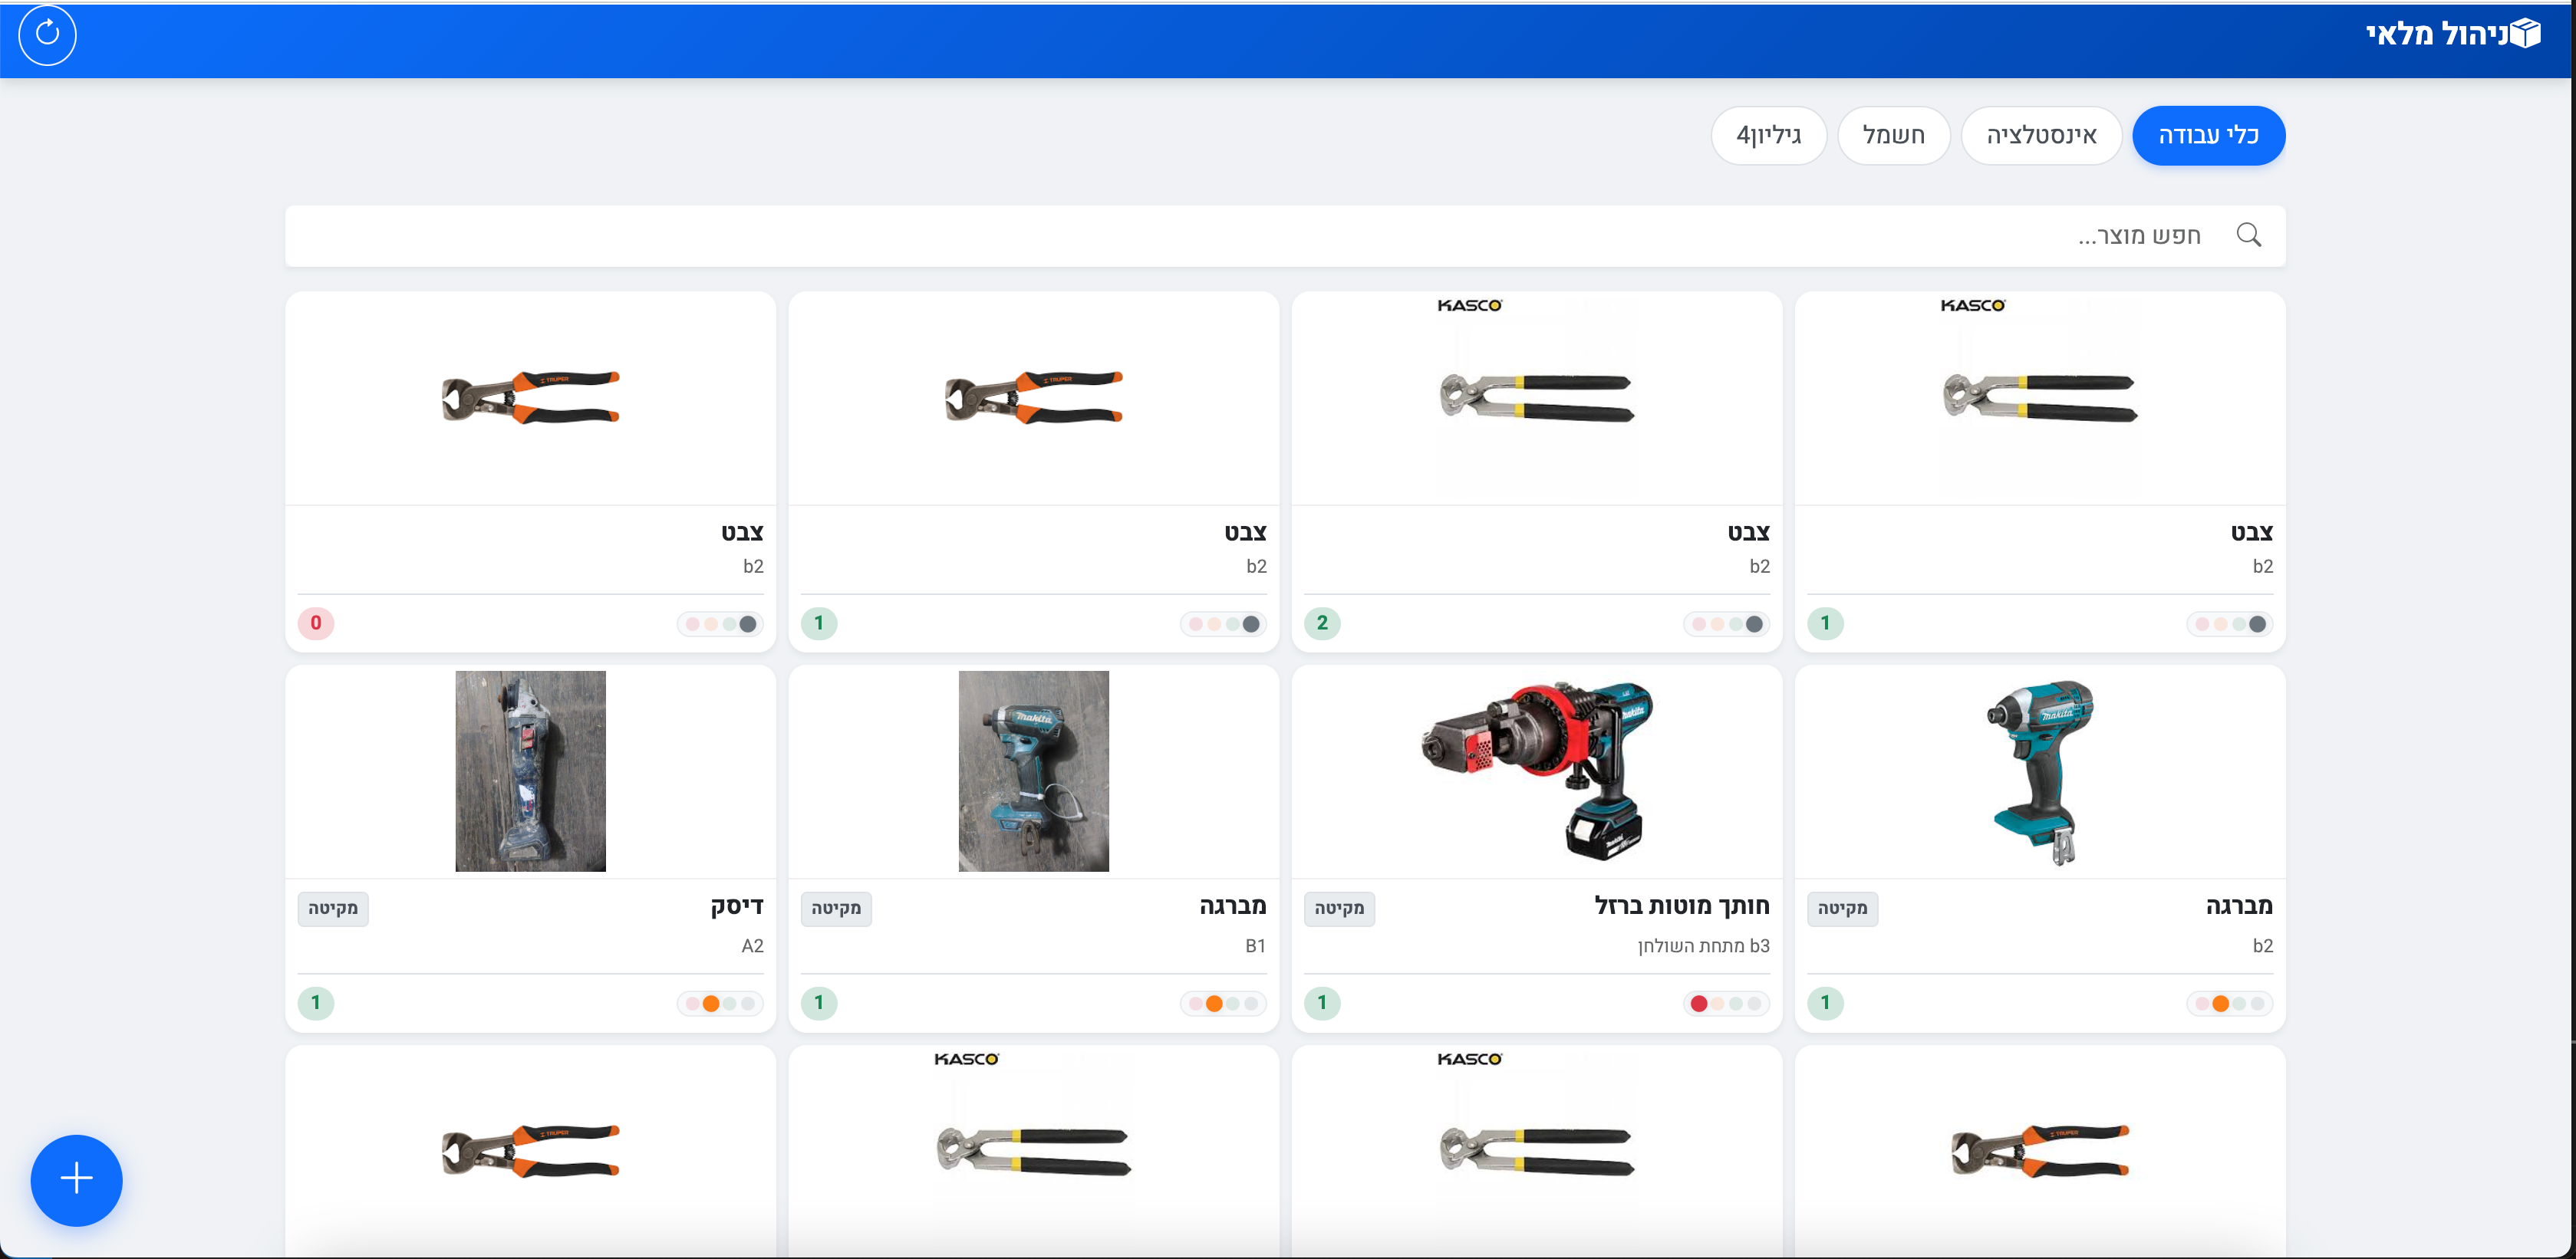Select the orange status dot on דיסק card
Viewport: 2576px width, 1259px height.
pos(711,1003)
